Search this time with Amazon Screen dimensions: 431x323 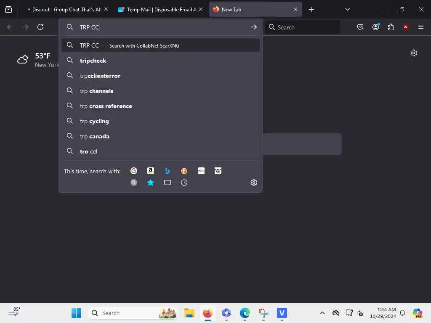151,171
